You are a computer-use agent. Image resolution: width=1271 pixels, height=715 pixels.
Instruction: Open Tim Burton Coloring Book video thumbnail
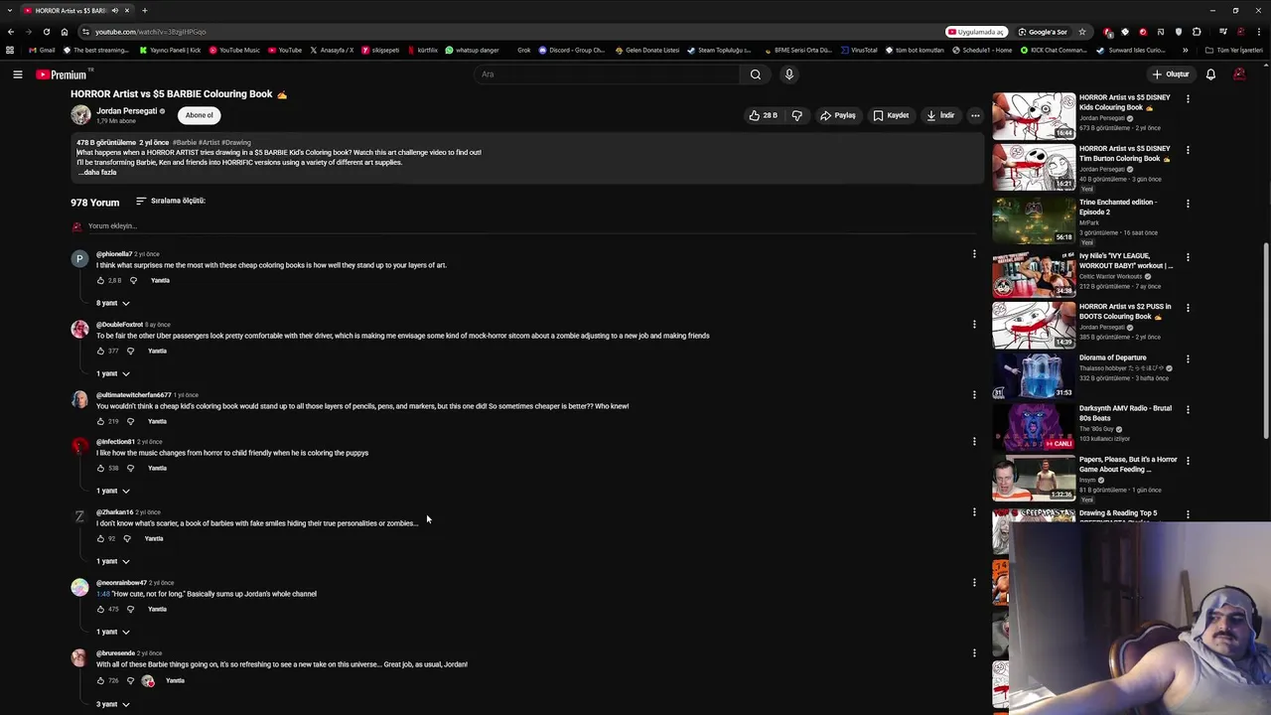point(1034,168)
